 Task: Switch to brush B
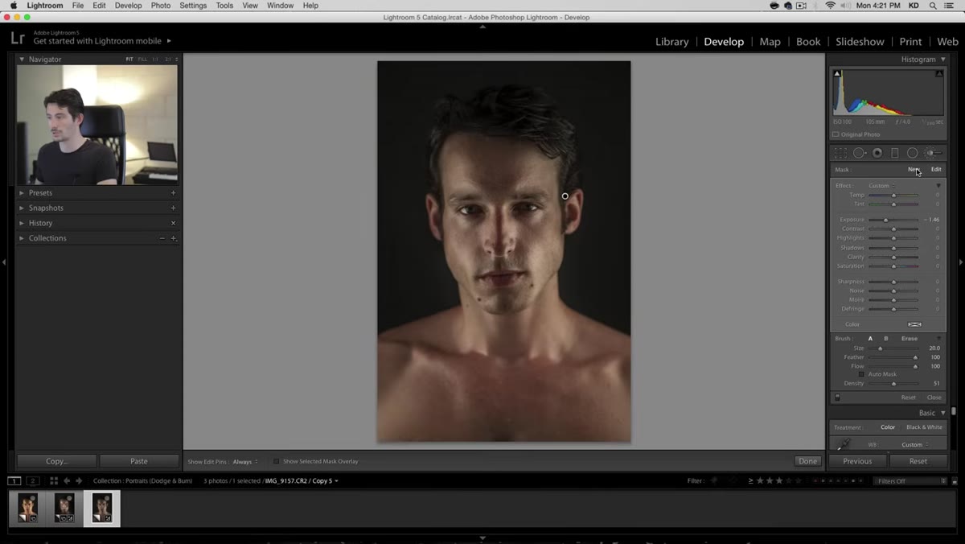(886, 339)
